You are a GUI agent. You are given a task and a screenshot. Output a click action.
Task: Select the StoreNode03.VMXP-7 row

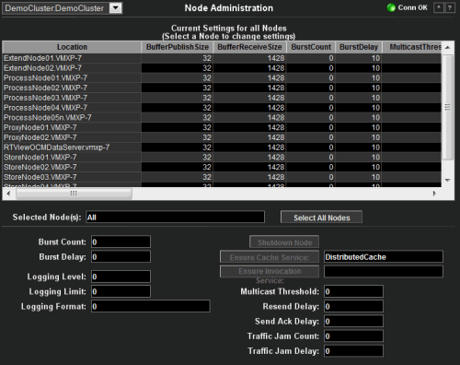click(222, 177)
